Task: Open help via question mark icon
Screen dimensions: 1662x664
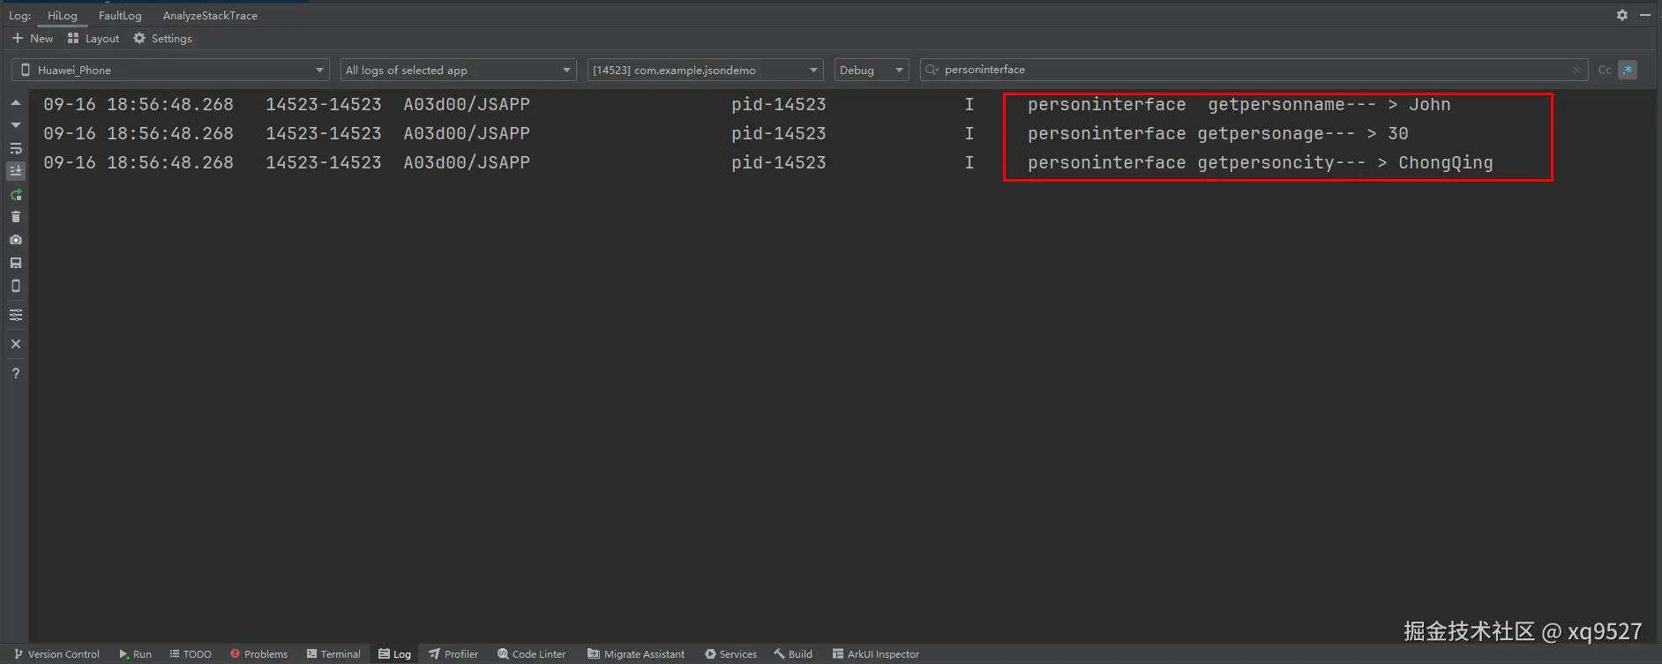Action: click(16, 373)
